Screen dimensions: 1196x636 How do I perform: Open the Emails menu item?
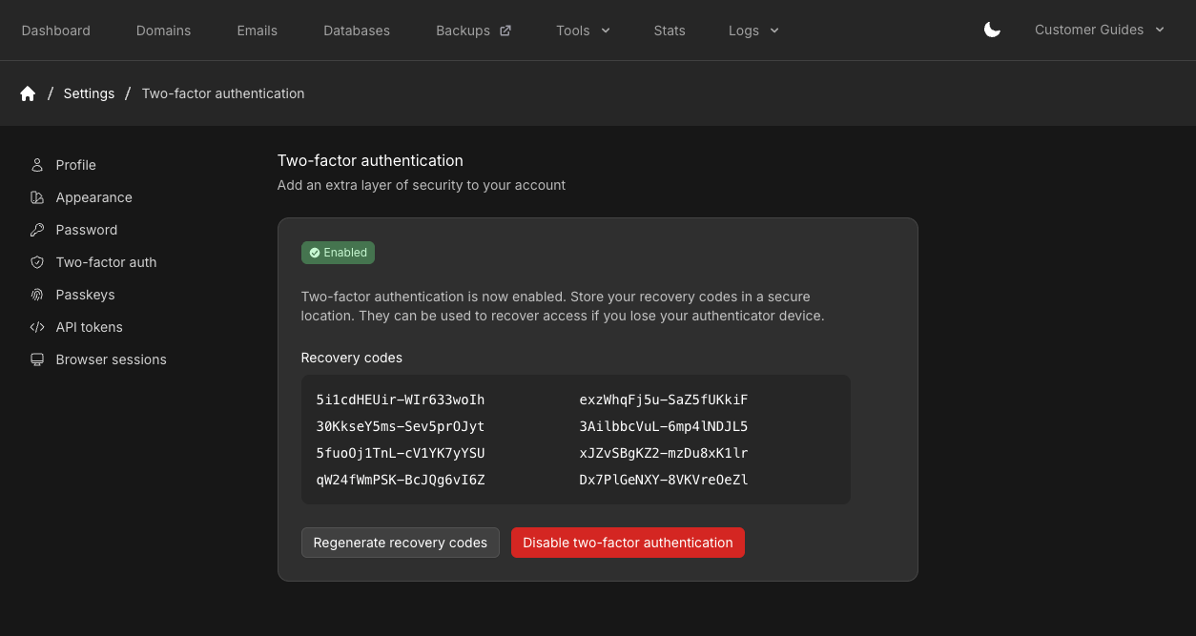(258, 31)
